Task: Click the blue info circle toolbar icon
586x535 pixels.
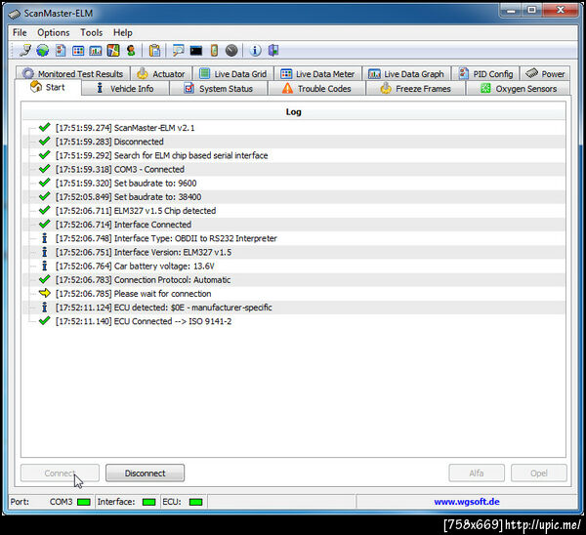Action: 255,50
